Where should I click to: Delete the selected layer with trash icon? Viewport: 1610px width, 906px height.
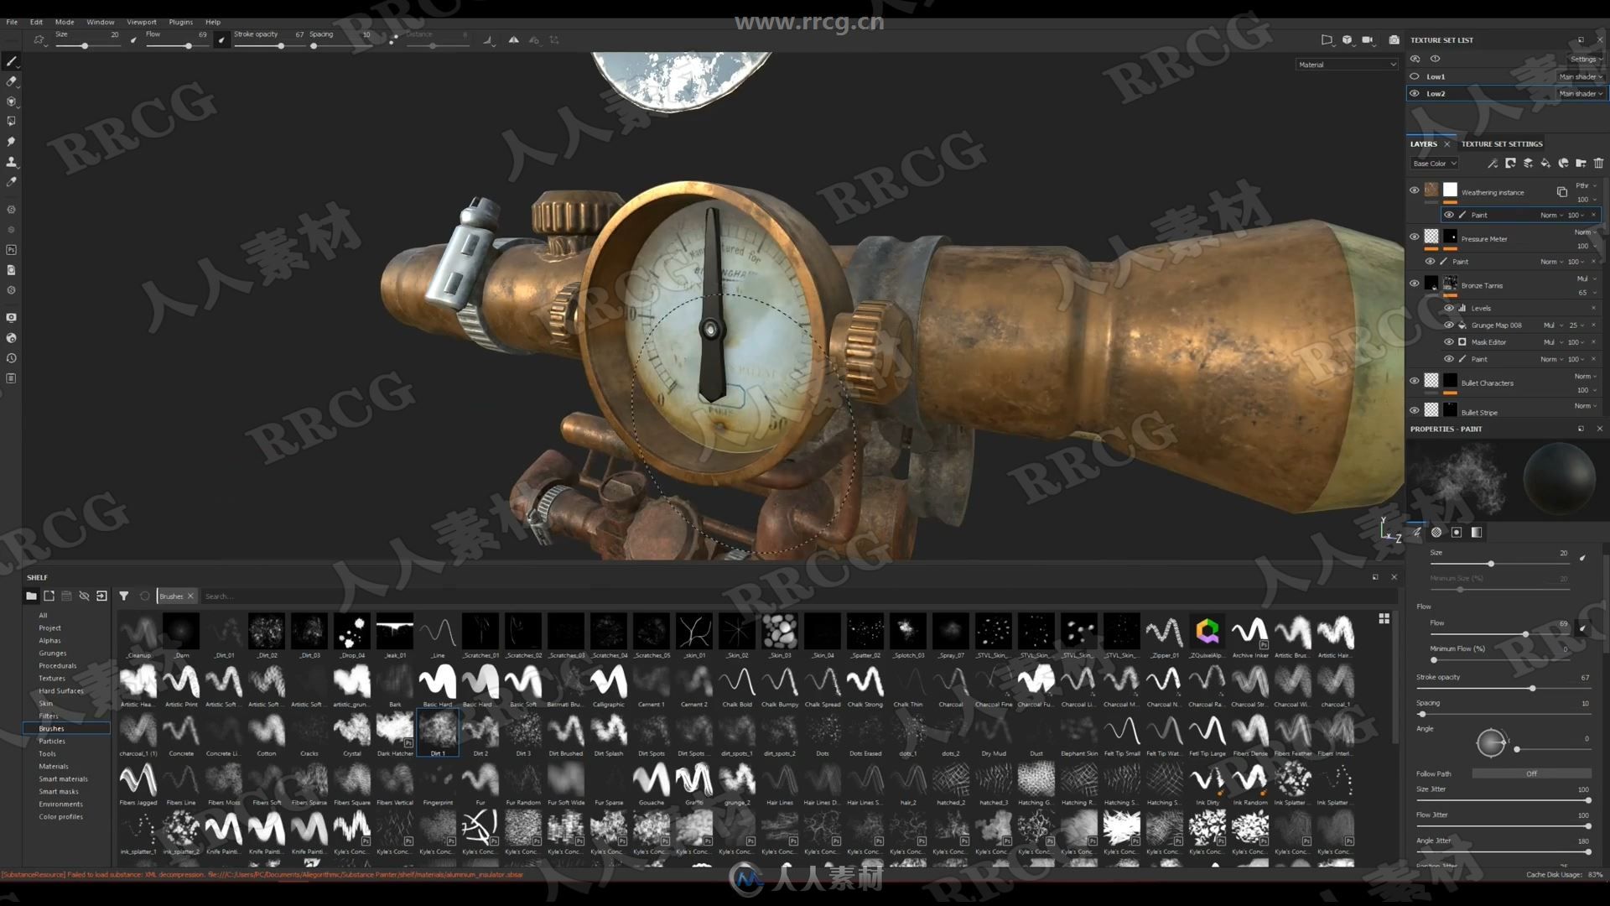point(1598,164)
